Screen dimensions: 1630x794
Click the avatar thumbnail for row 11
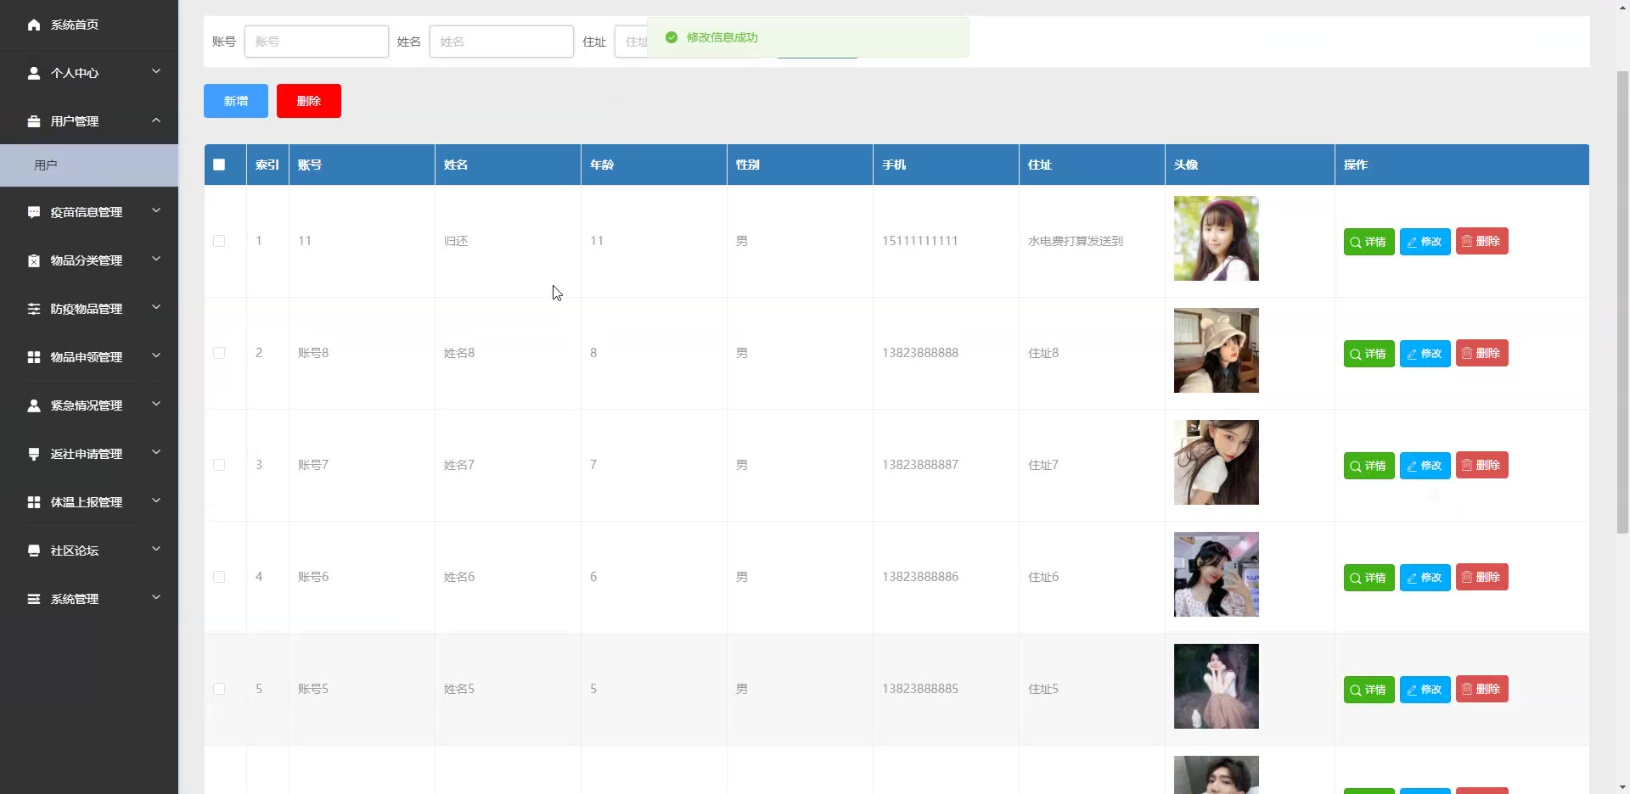1217,238
